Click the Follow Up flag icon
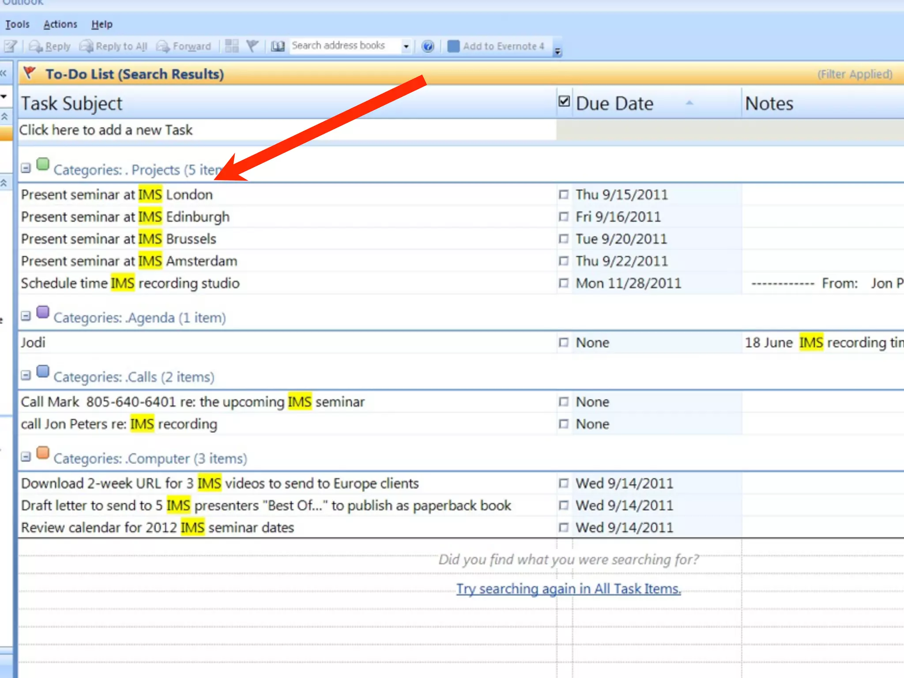Image resolution: width=904 pixels, height=678 pixels. tap(252, 46)
